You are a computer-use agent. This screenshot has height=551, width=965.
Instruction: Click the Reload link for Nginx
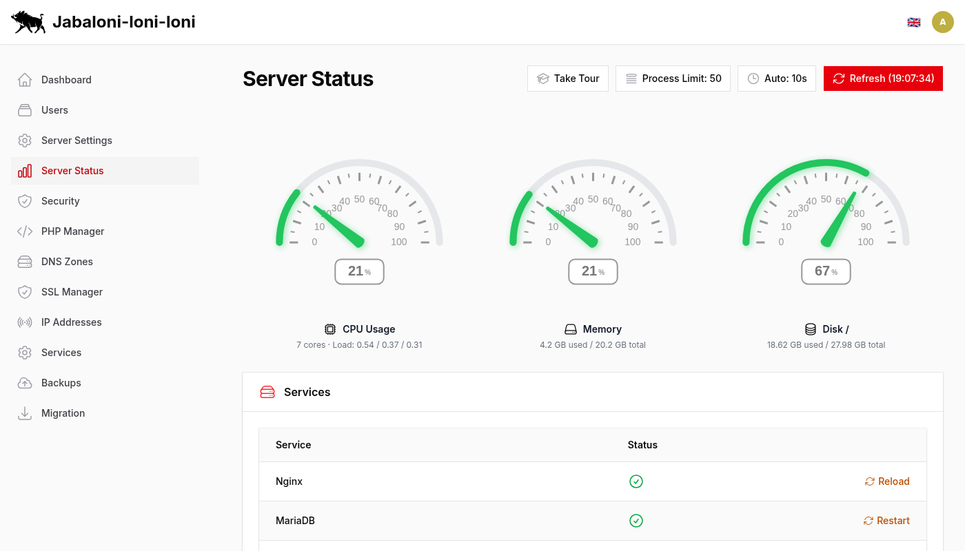pyautogui.click(x=888, y=481)
